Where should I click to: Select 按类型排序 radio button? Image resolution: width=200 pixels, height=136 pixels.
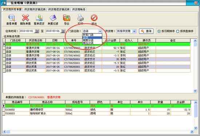click(178, 31)
